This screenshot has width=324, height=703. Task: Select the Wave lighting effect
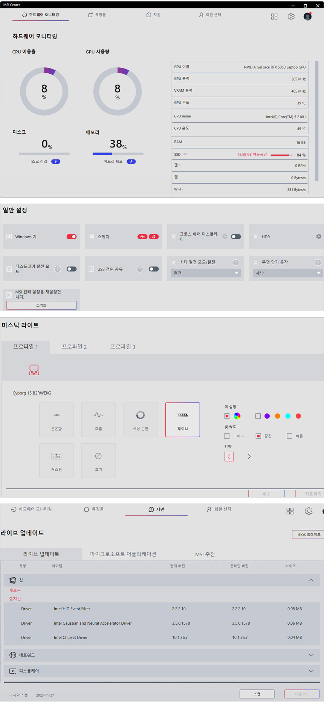coord(182,420)
